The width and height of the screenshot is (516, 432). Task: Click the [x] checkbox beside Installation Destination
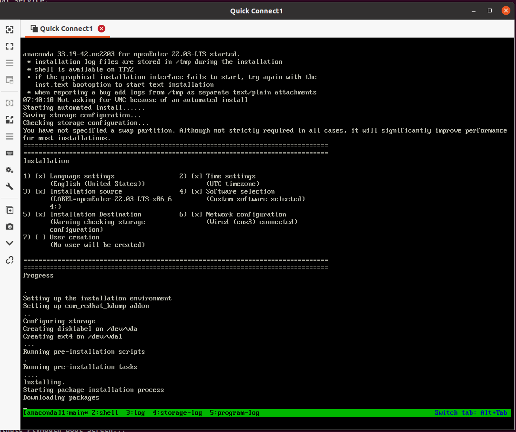40,215
